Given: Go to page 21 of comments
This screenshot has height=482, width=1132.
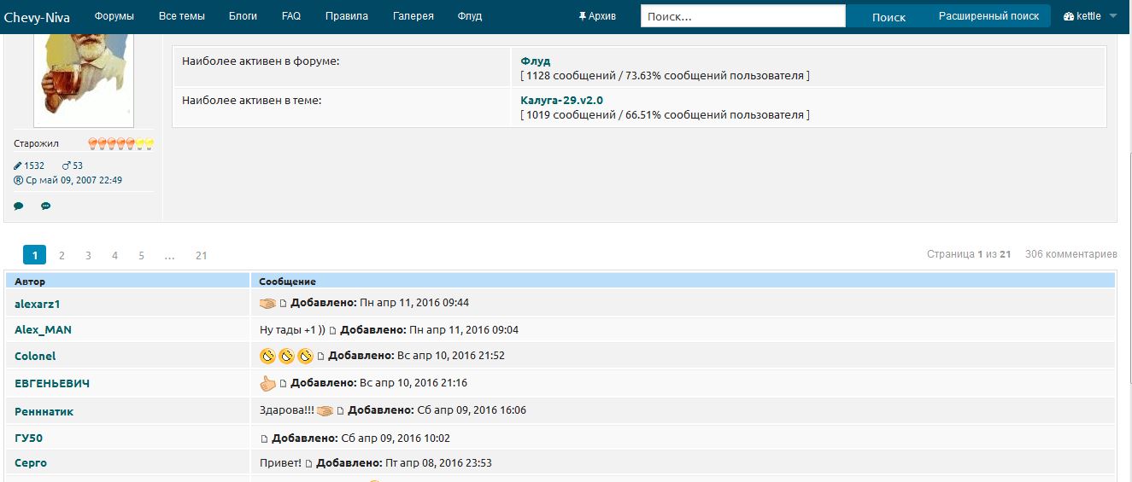Looking at the screenshot, I should [x=201, y=255].
